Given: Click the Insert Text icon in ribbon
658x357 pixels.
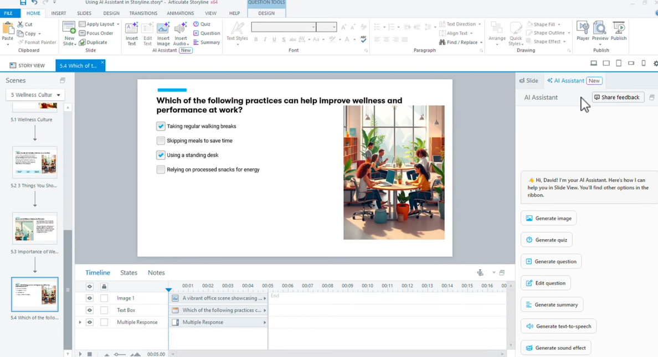Looking at the screenshot, I should [131, 33].
